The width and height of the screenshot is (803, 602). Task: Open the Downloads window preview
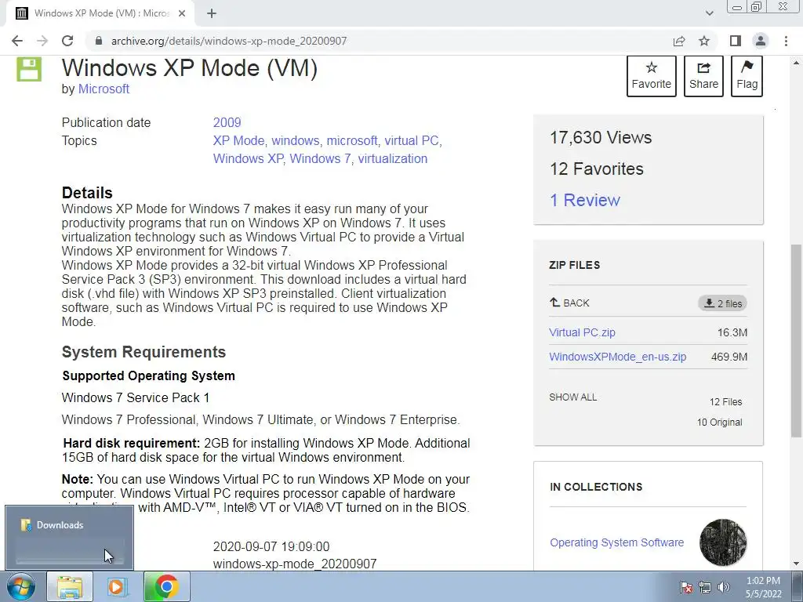[x=70, y=538]
